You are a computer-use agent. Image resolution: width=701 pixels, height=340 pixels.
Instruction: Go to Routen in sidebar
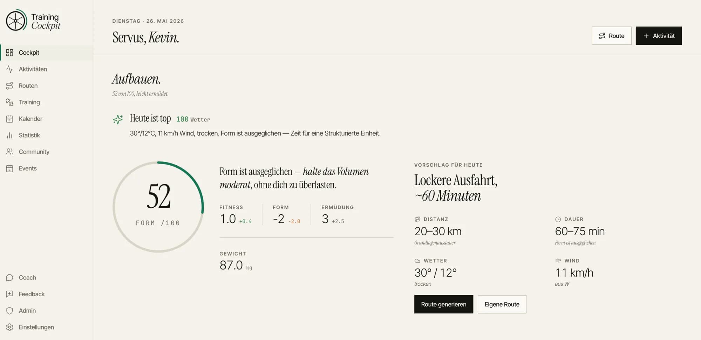pyautogui.click(x=46, y=85)
